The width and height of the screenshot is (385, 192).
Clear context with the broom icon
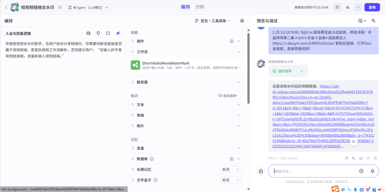(261, 171)
